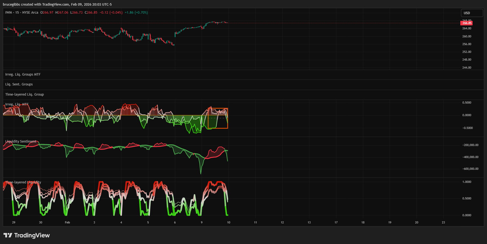Expand the Liq. Sent. Groups pane
This screenshot has height=244, width=487.
19,84
